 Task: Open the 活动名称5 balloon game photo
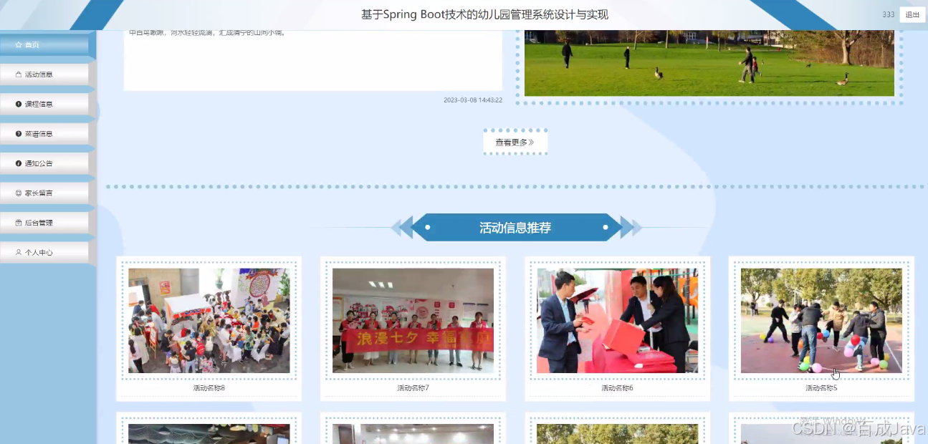821,321
